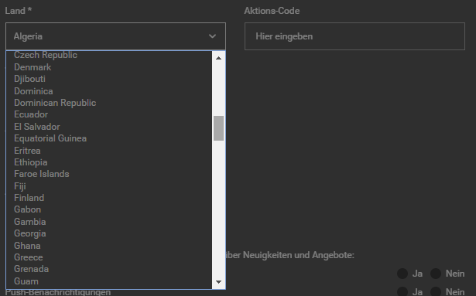
Task: Select Denmark from the country list
Action: tap(109, 67)
